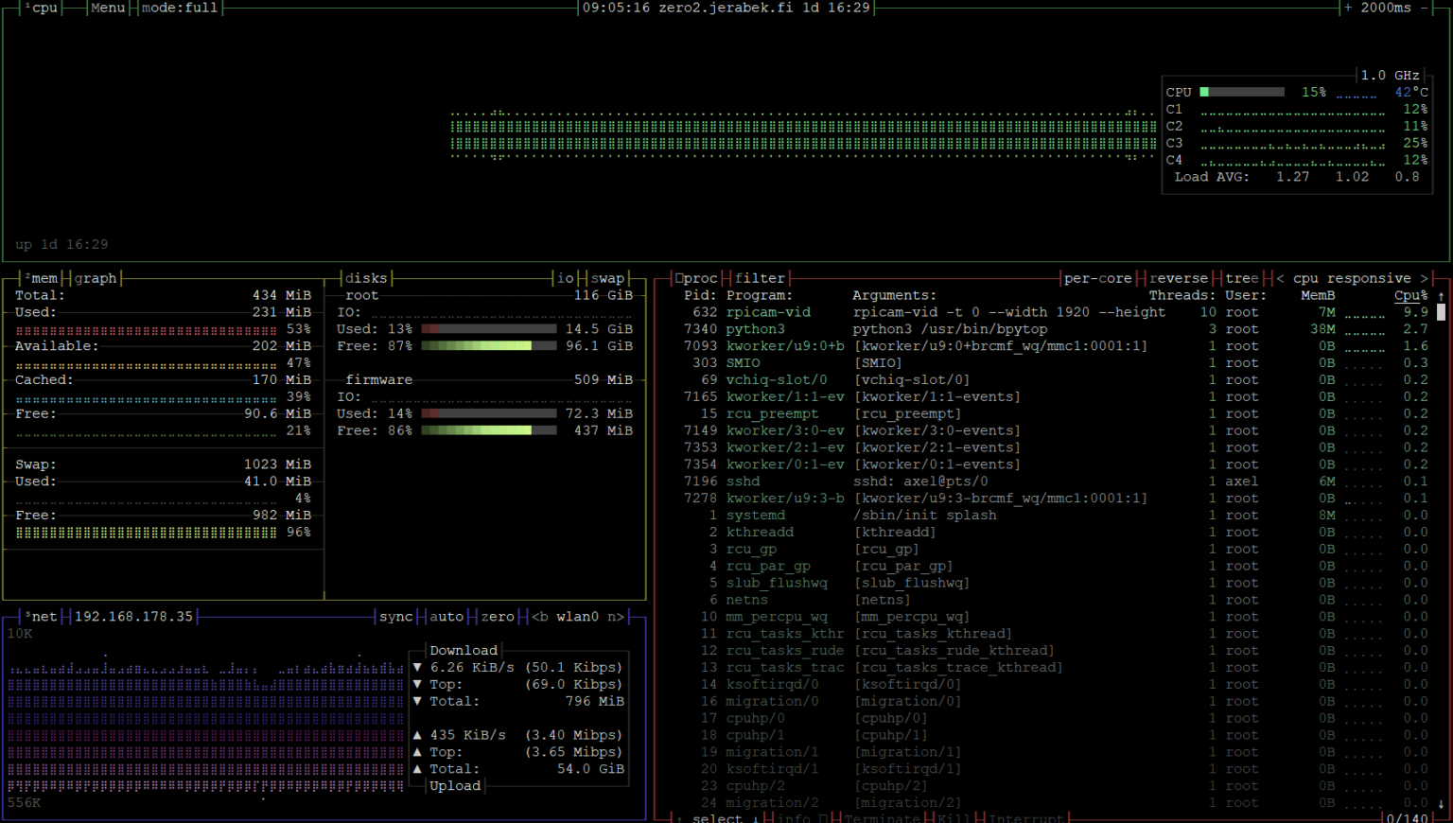
Task: Change the mode:full display preset
Action: (x=180, y=8)
